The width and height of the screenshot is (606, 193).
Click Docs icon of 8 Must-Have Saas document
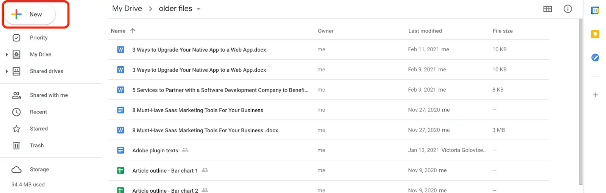click(x=120, y=110)
